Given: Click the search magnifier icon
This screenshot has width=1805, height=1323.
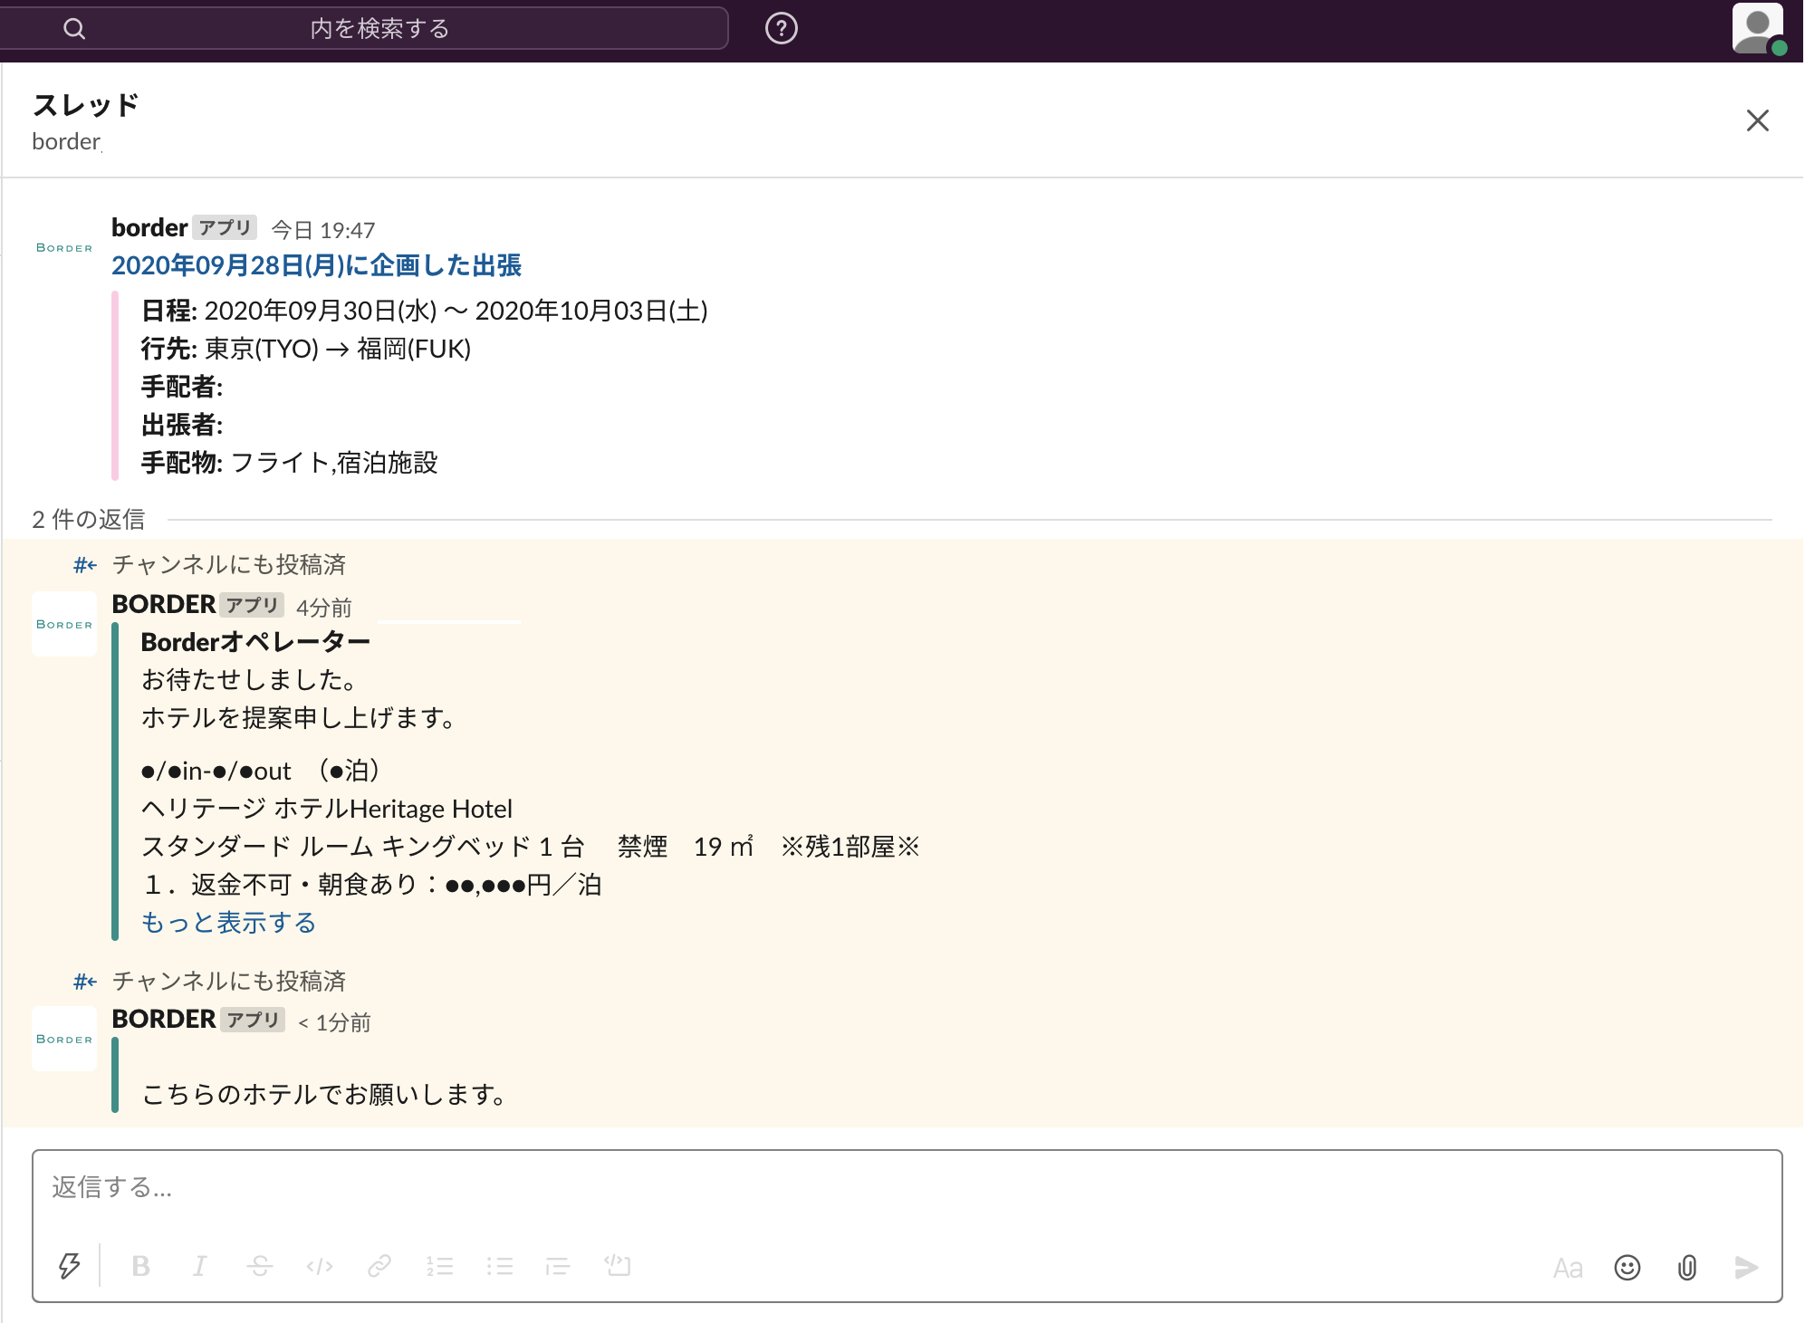Looking at the screenshot, I should (x=74, y=29).
